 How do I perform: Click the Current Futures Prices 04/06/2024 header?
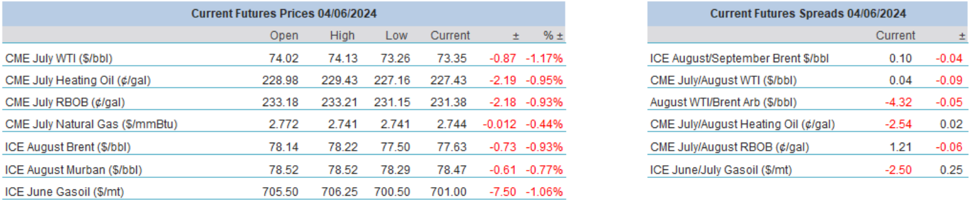284,13
